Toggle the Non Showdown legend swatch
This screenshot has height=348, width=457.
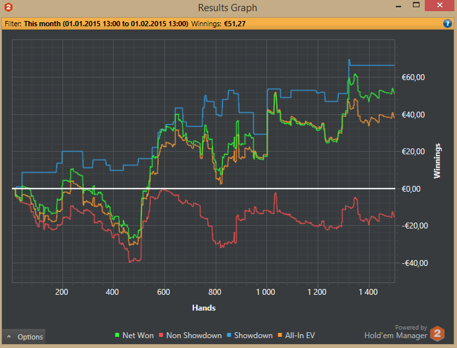click(x=161, y=336)
